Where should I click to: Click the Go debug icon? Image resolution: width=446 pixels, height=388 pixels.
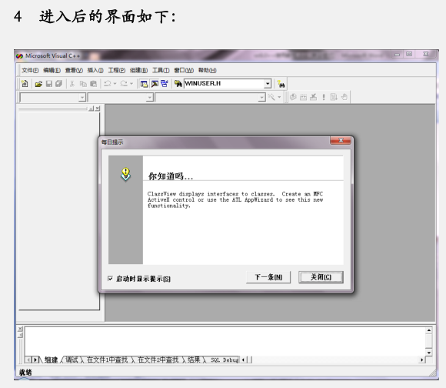click(x=334, y=97)
